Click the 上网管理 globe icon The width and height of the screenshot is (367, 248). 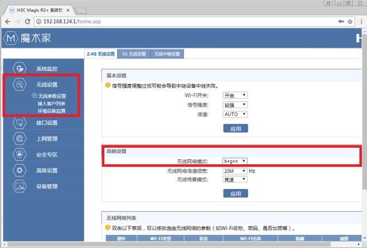(19, 139)
